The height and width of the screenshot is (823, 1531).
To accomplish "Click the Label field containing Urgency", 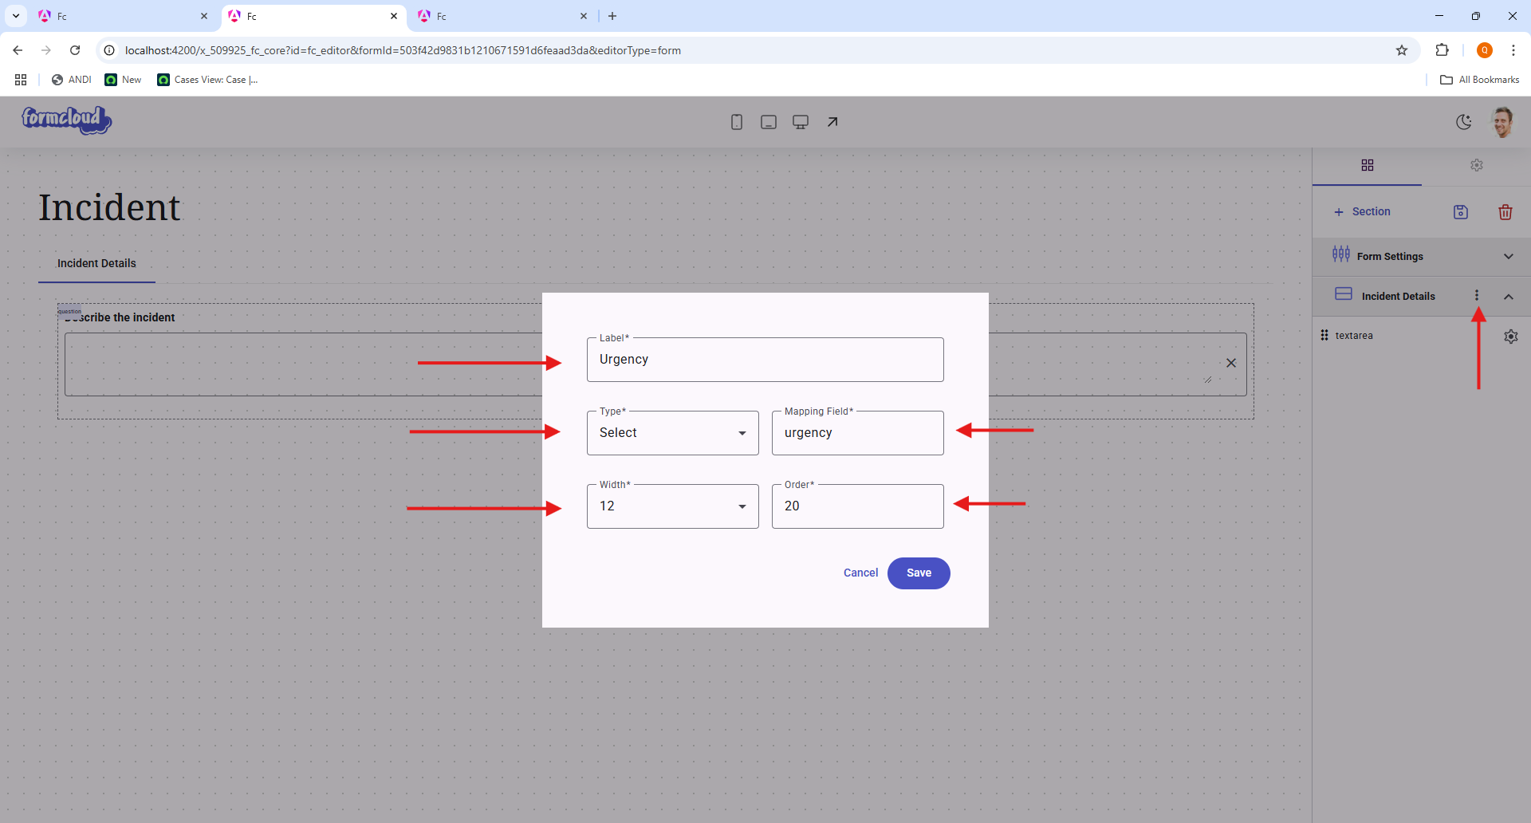I will (x=765, y=360).
